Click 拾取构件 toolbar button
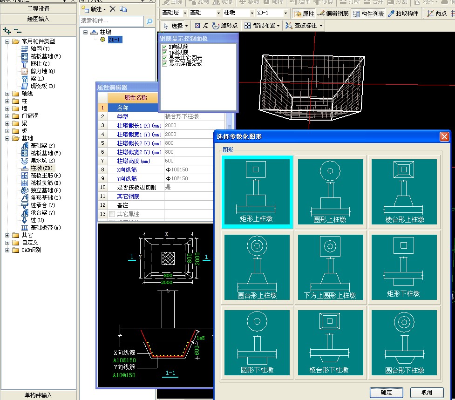 (x=403, y=14)
